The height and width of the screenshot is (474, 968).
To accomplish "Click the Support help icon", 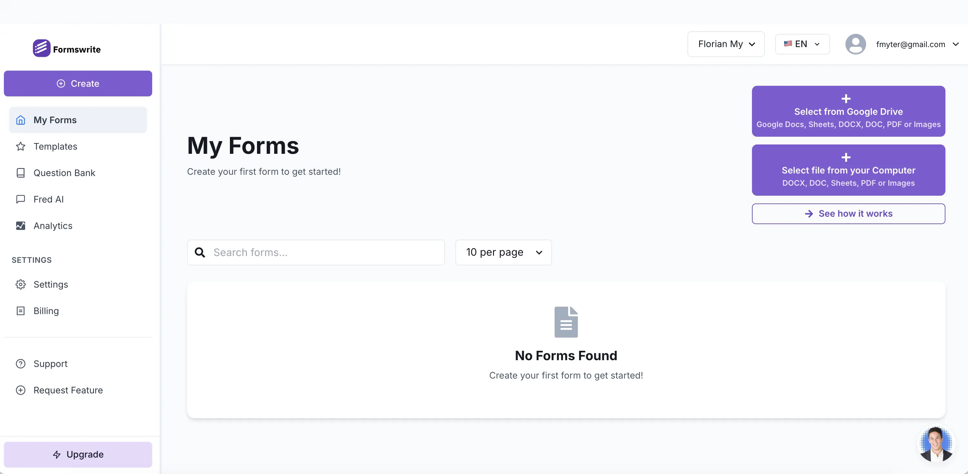I will click(21, 363).
